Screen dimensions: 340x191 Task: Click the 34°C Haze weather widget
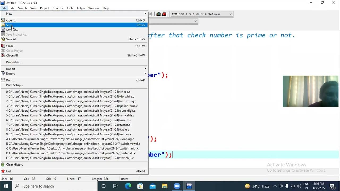257,186
